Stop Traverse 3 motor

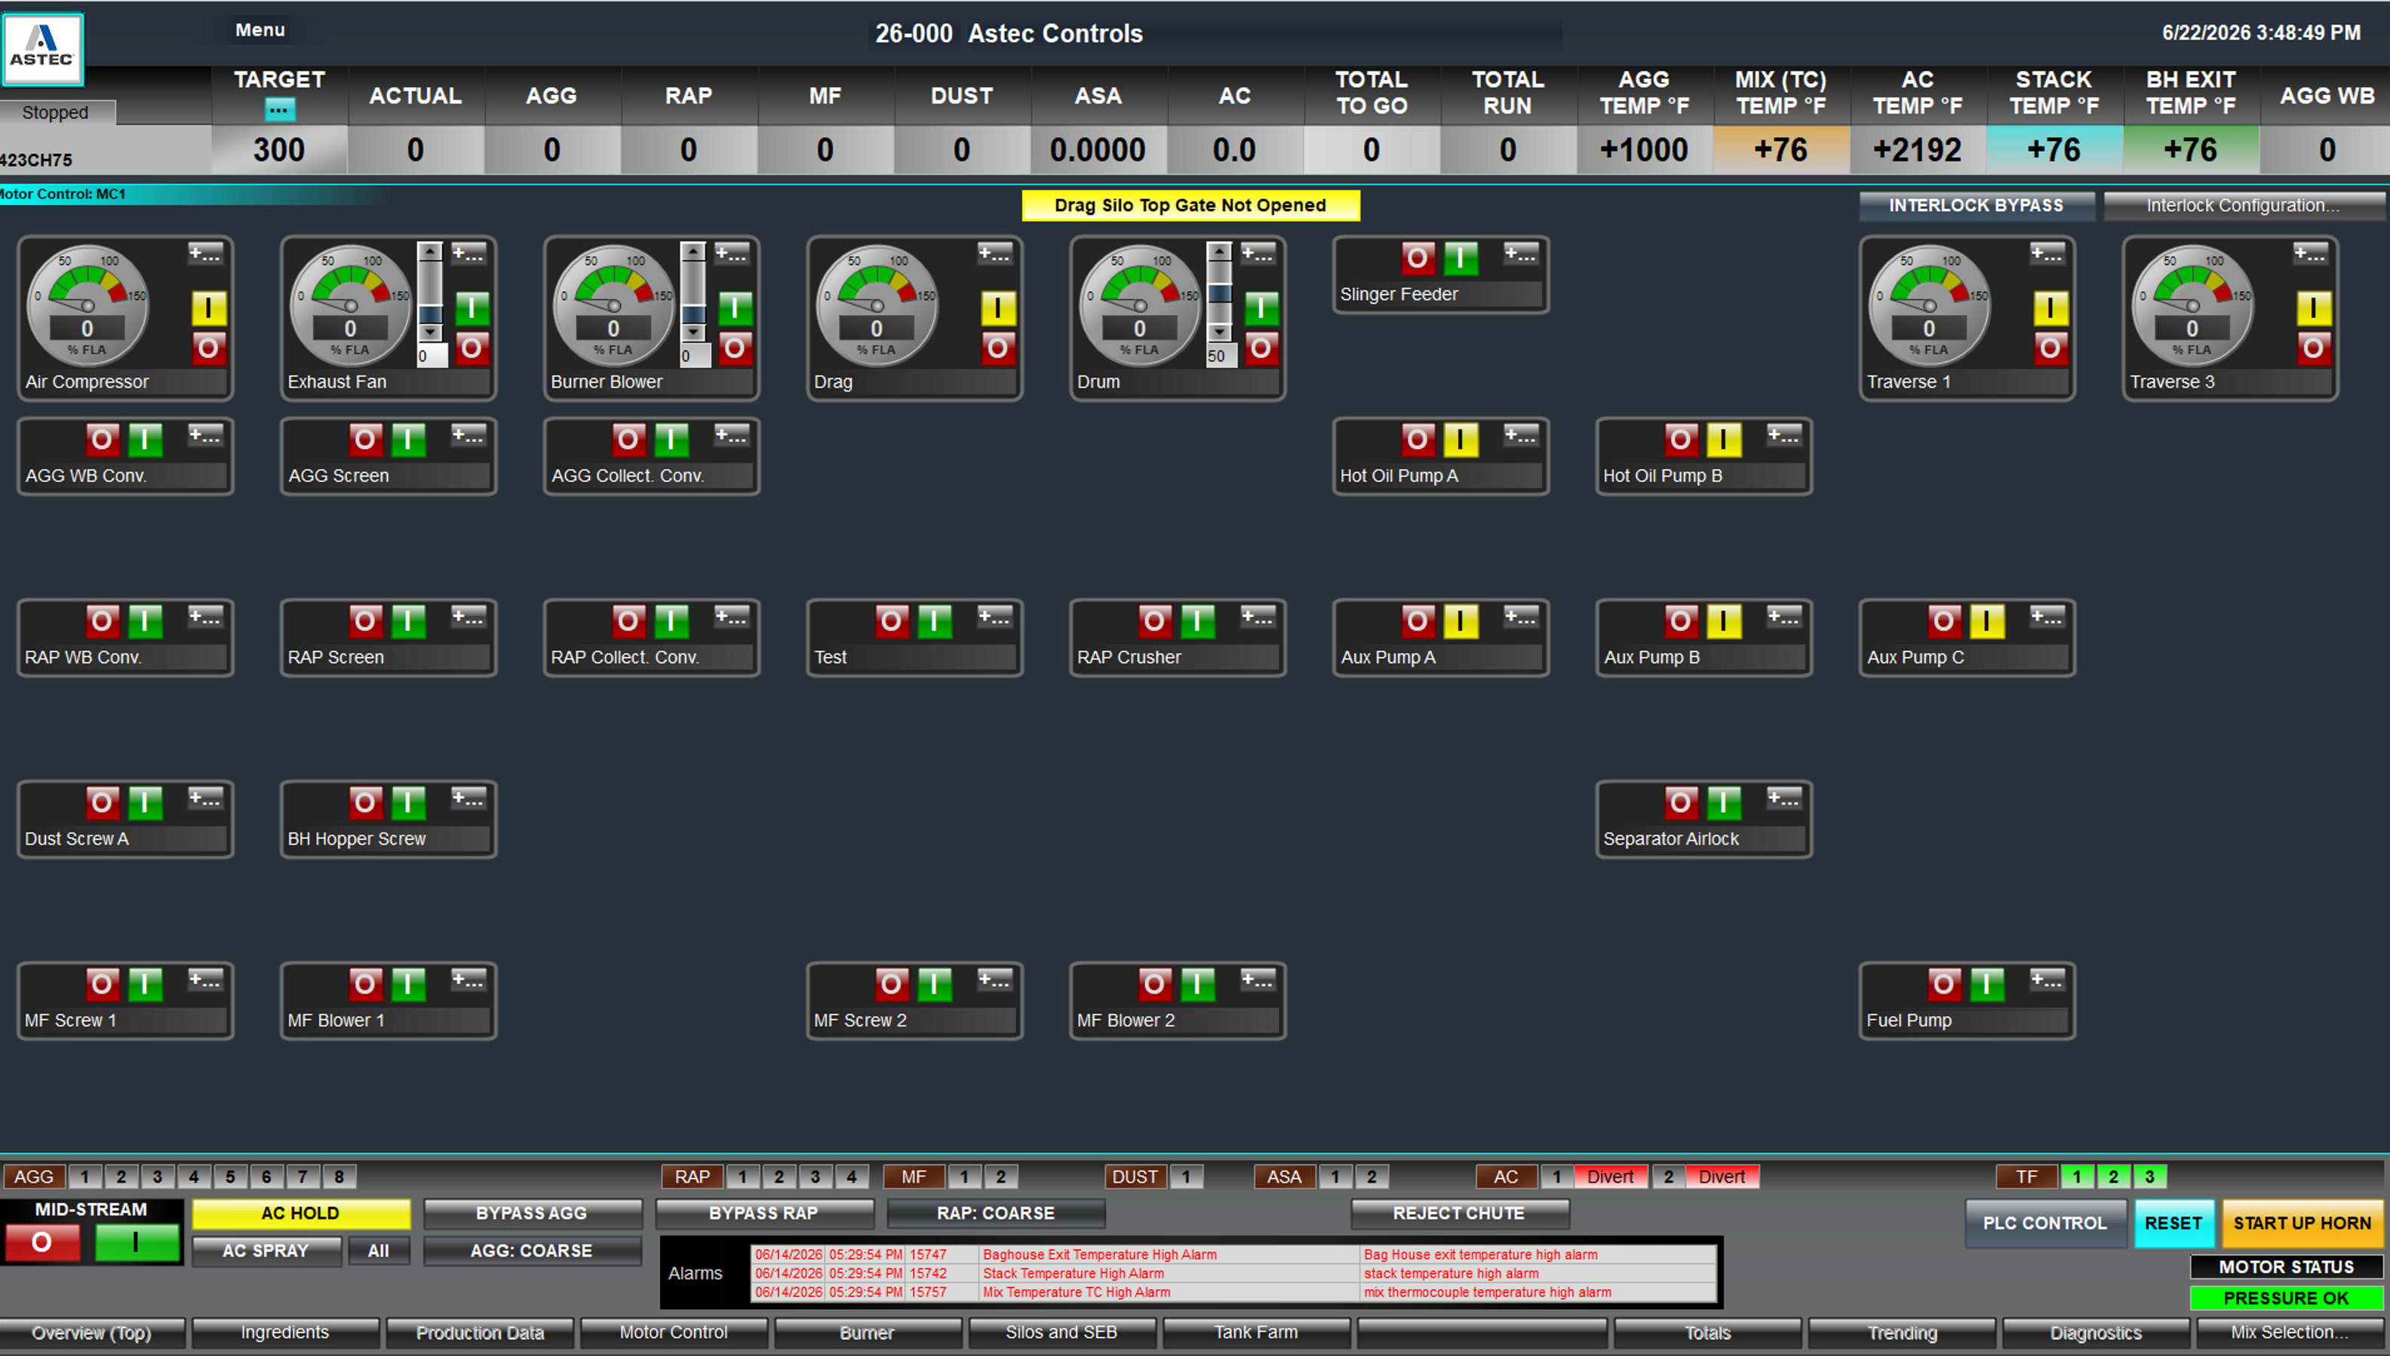(2314, 348)
